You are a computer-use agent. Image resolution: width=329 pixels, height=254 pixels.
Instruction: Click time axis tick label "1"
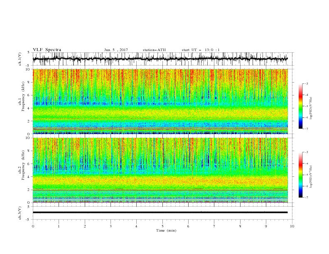[59, 226]
